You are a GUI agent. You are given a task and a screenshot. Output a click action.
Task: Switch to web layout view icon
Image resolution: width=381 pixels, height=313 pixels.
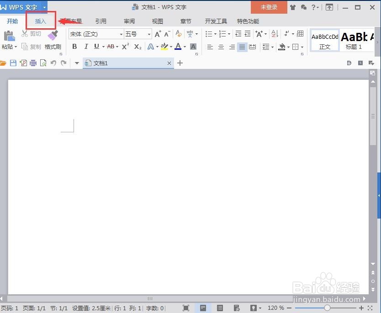[x=237, y=308]
